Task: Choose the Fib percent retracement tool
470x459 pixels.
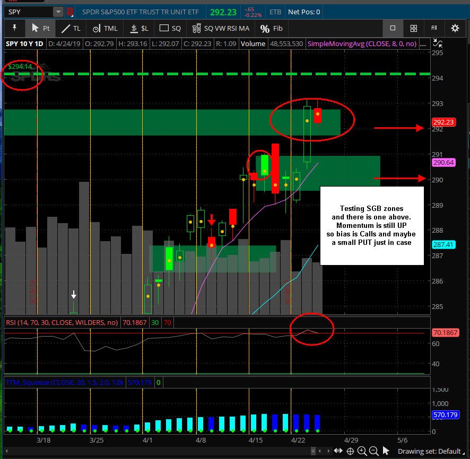Action: coord(271,29)
